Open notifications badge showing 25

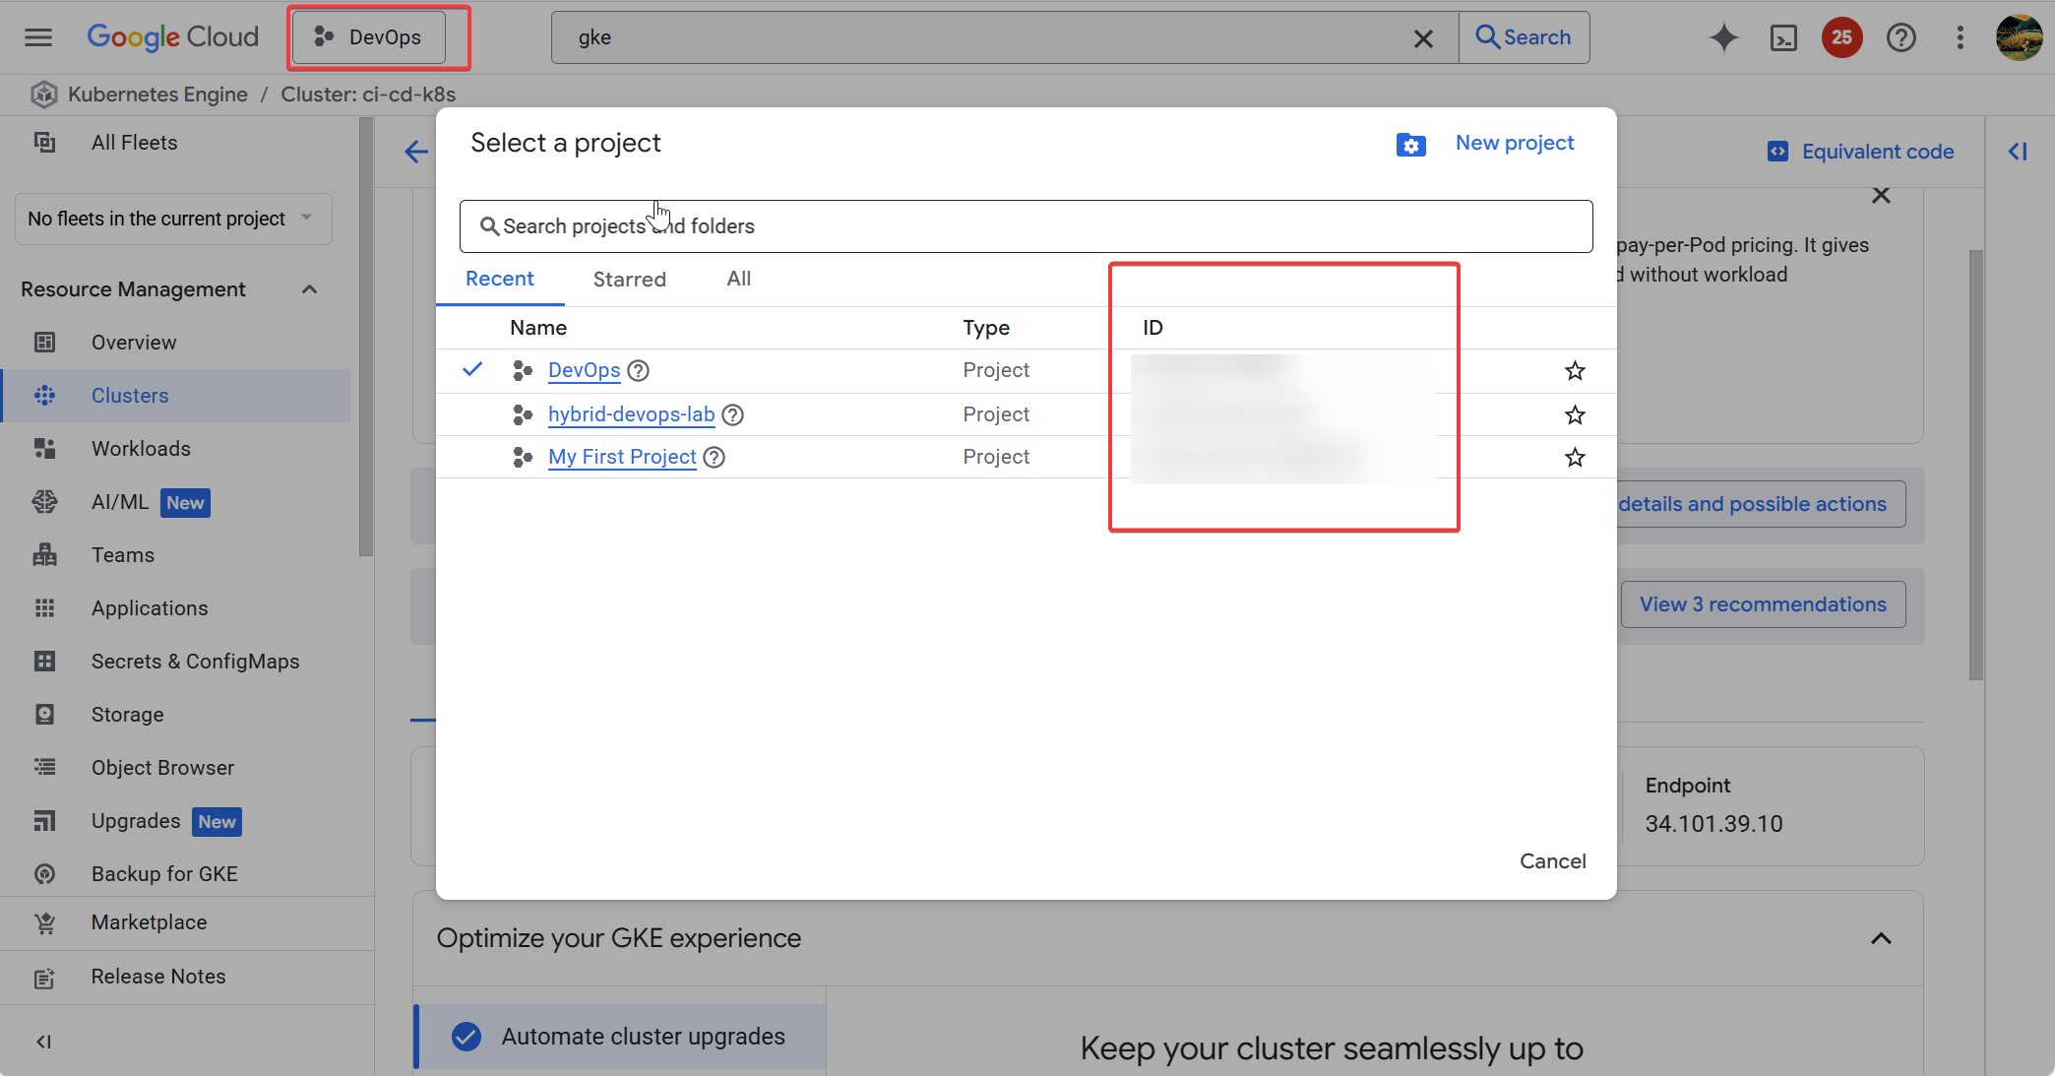tap(1841, 37)
